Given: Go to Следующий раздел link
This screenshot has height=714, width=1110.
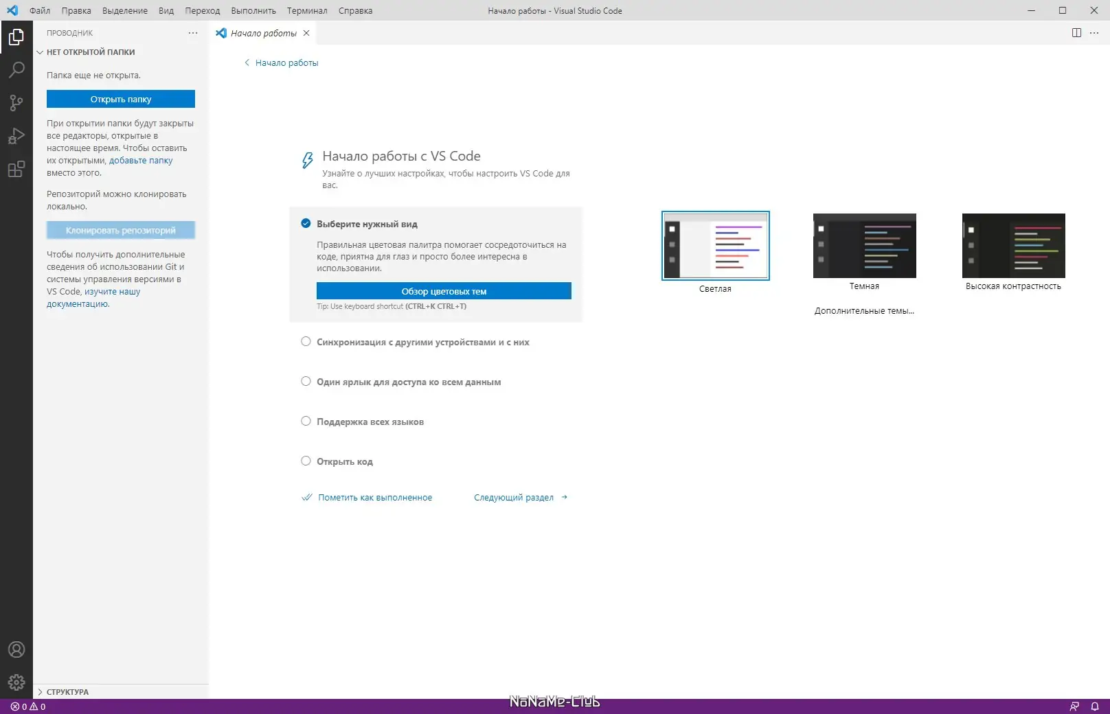Looking at the screenshot, I should 514,498.
